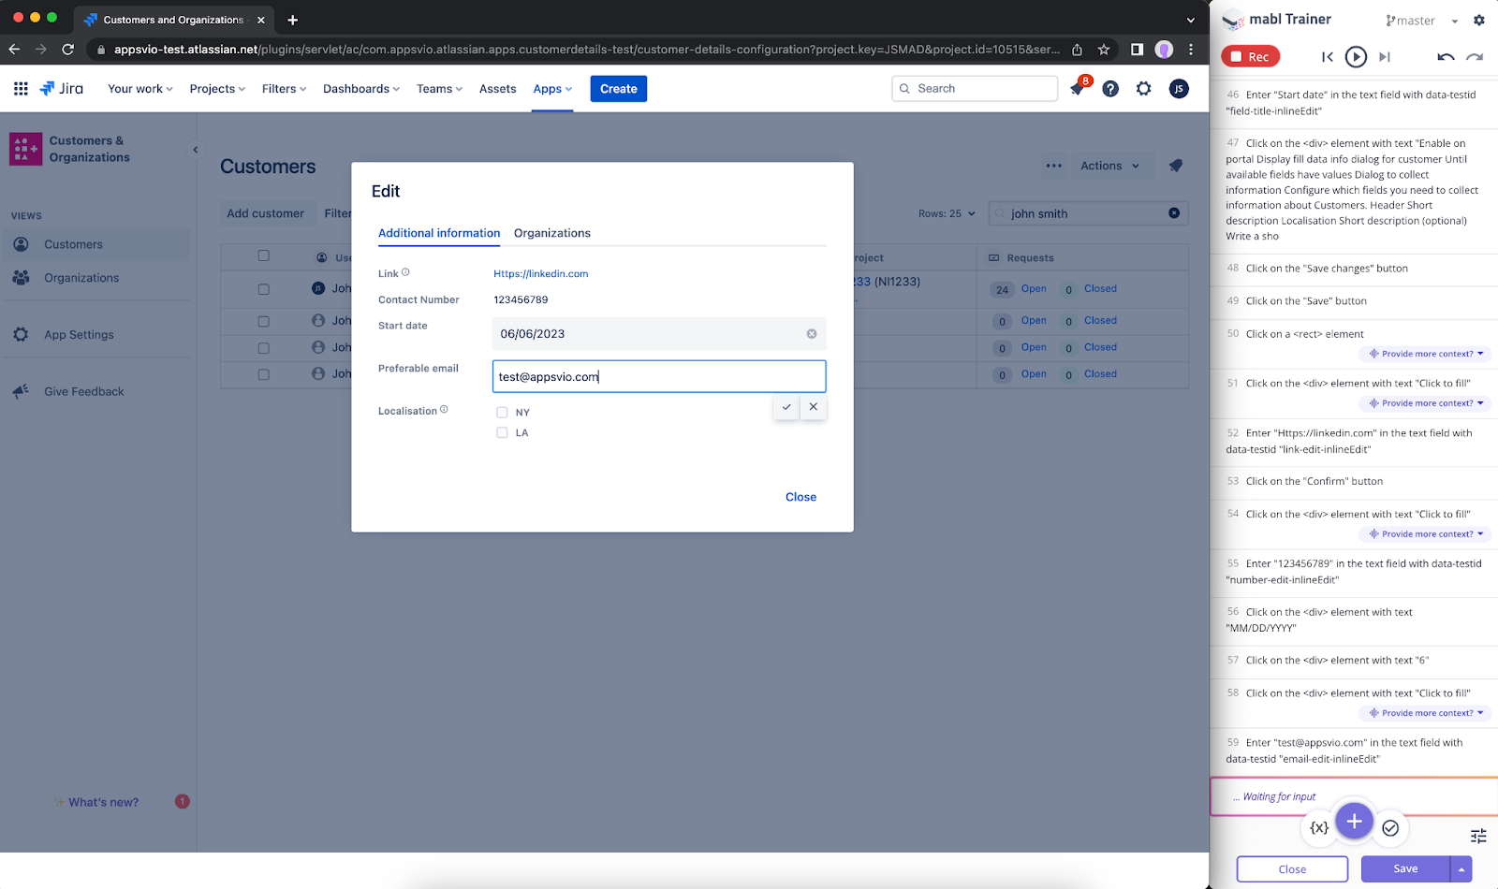Open the Save button's dropdown arrow

pos(1461,869)
